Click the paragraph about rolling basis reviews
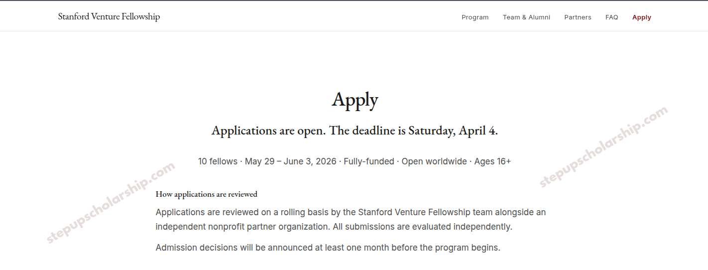708x270 pixels. (351, 212)
